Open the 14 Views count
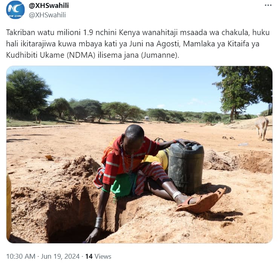The height and width of the screenshot is (264, 280). [x=98, y=256]
